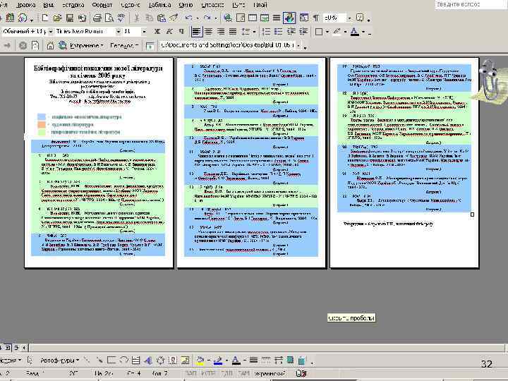The width and height of the screenshot is (508, 381).
Task: Paste from clipboard using the toolbar icon
Action: coord(162,18)
